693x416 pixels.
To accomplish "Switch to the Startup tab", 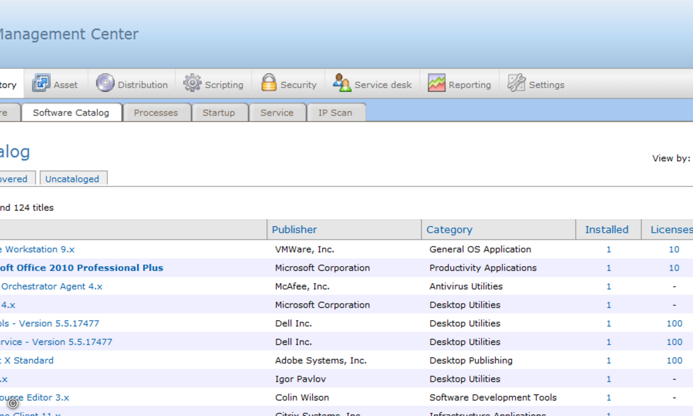I will coord(219,113).
